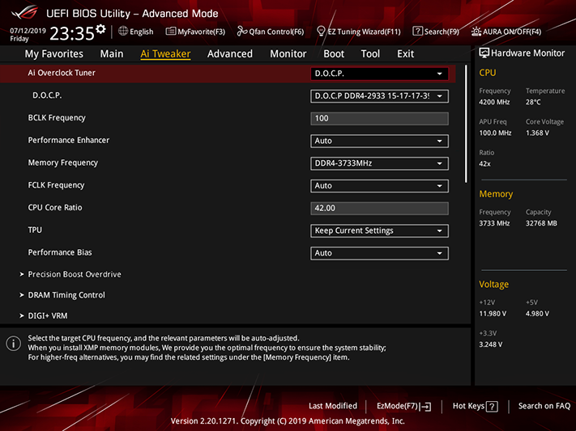Click the Performance Bias label
The image size is (576, 431).
tap(60, 252)
